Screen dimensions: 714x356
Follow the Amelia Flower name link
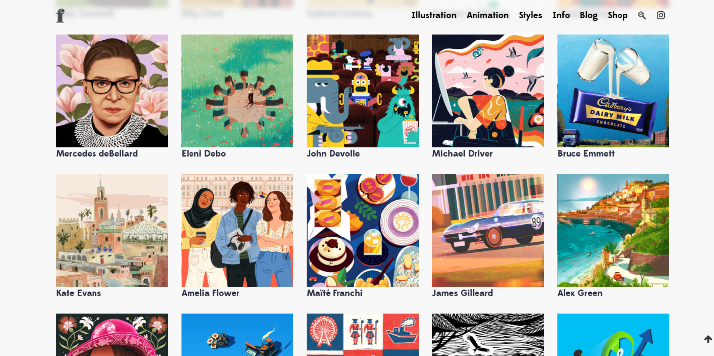(x=210, y=293)
